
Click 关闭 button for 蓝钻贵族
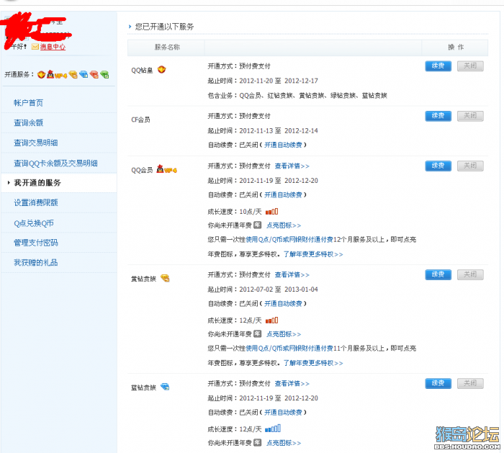tap(470, 383)
